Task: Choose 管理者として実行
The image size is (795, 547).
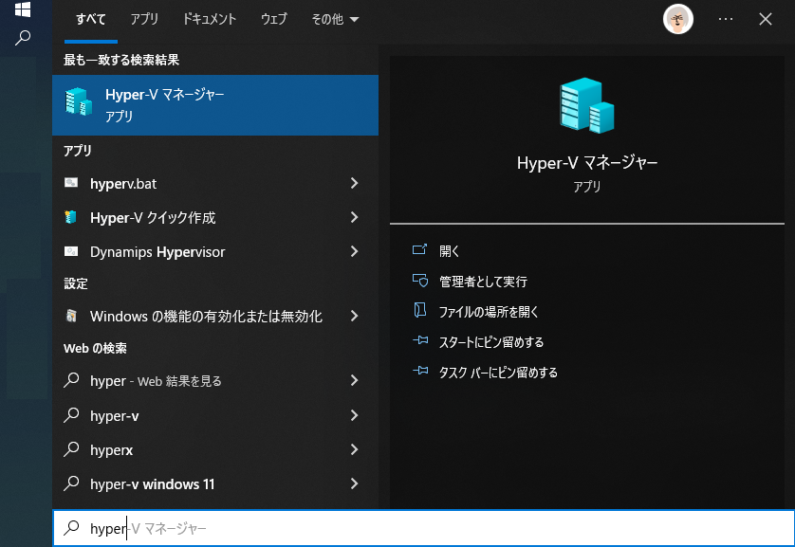Action: pyautogui.click(x=483, y=282)
